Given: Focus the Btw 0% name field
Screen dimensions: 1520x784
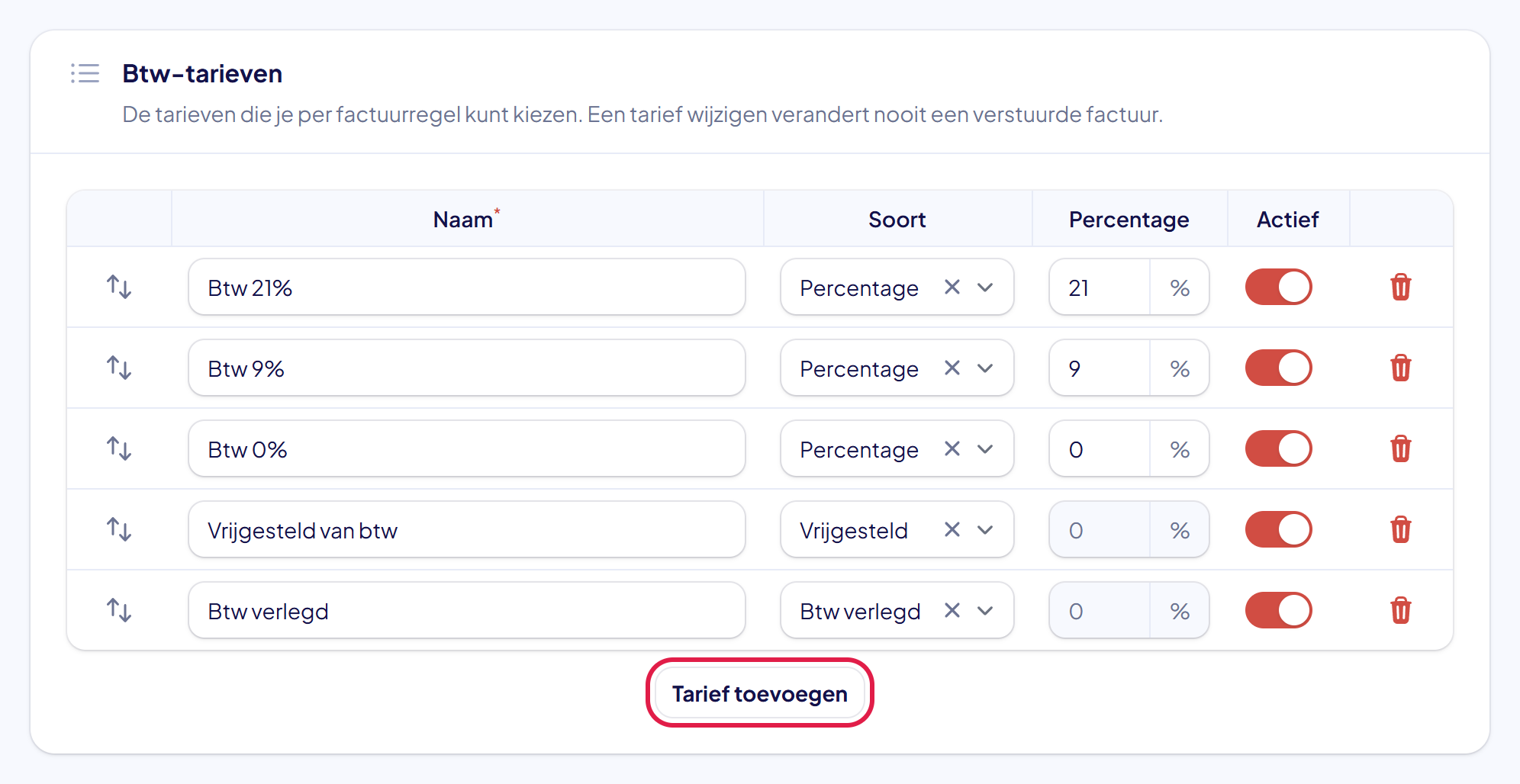Looking at the screenshot, I should [x=467, y=449].
